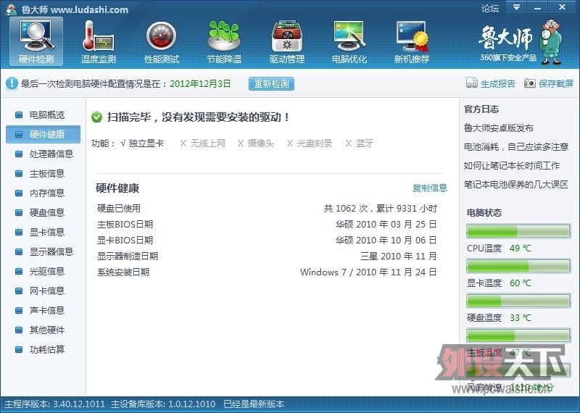This screenshot has height=413, width=580.
Task: Click the Windows 7 install date value
Action: 368,272
